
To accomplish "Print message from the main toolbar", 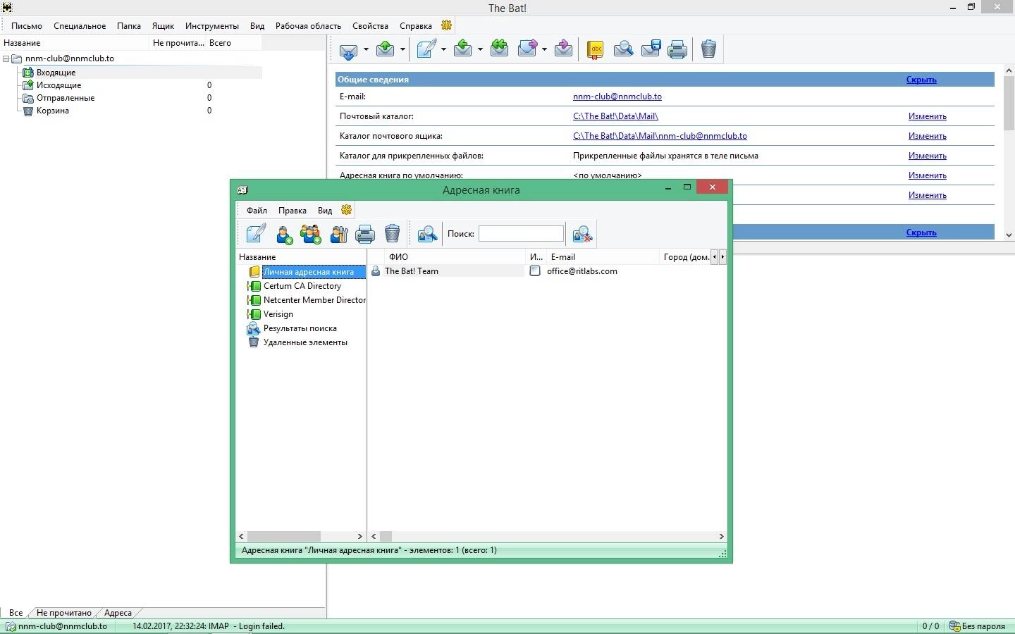I will click(677, 49).
